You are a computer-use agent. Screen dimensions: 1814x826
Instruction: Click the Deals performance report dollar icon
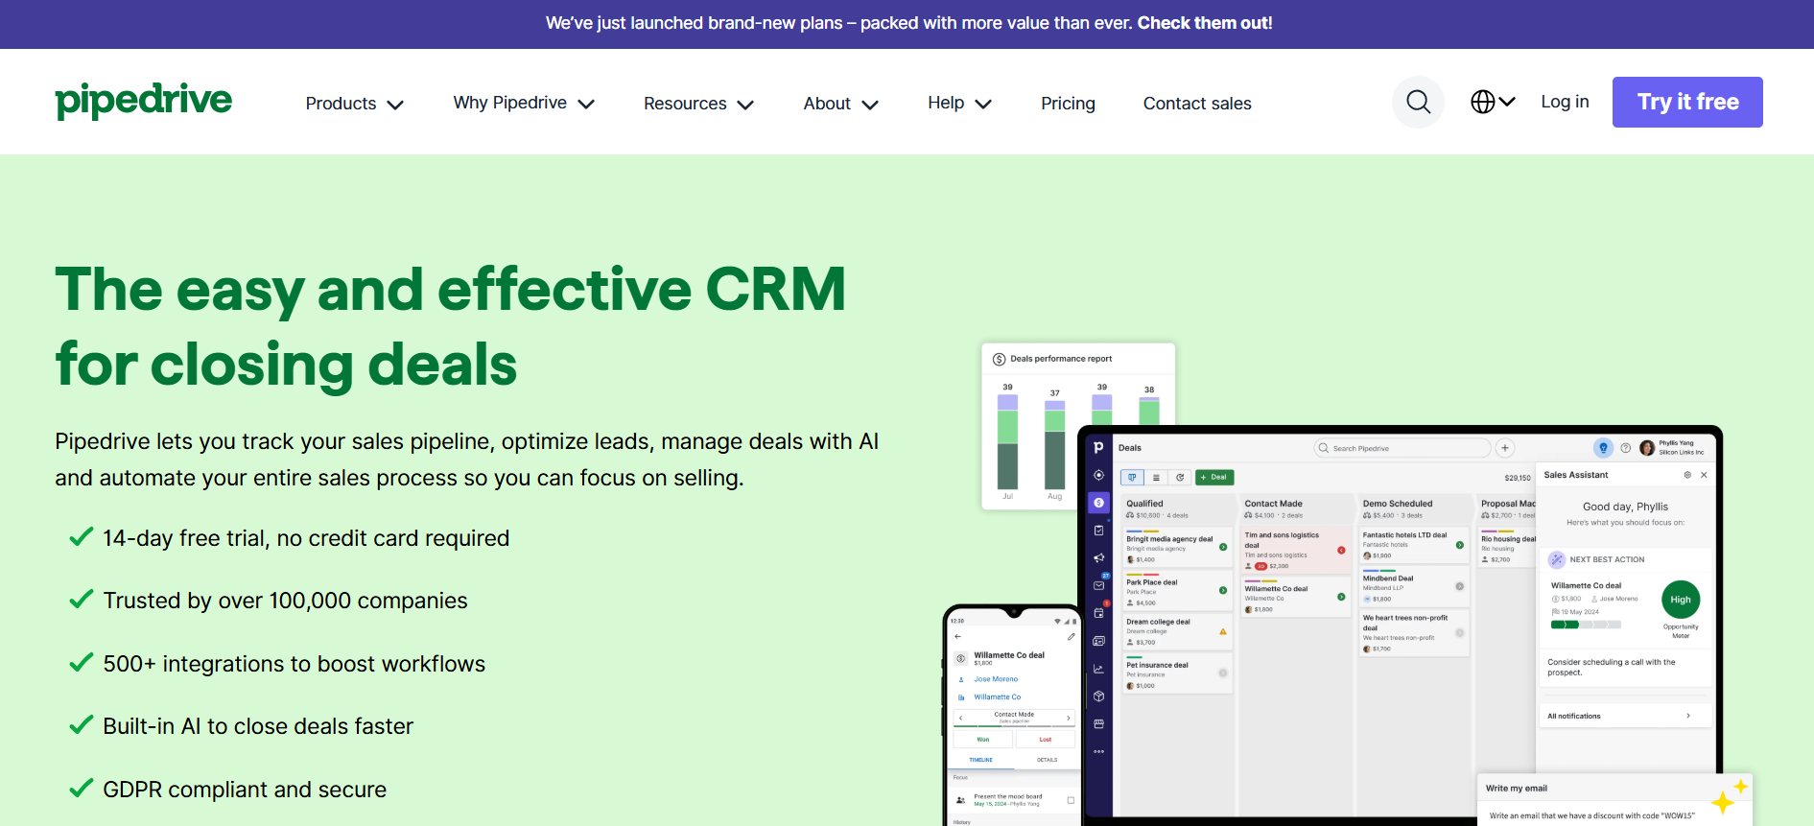pyautogui.click(x=999, y=359)
